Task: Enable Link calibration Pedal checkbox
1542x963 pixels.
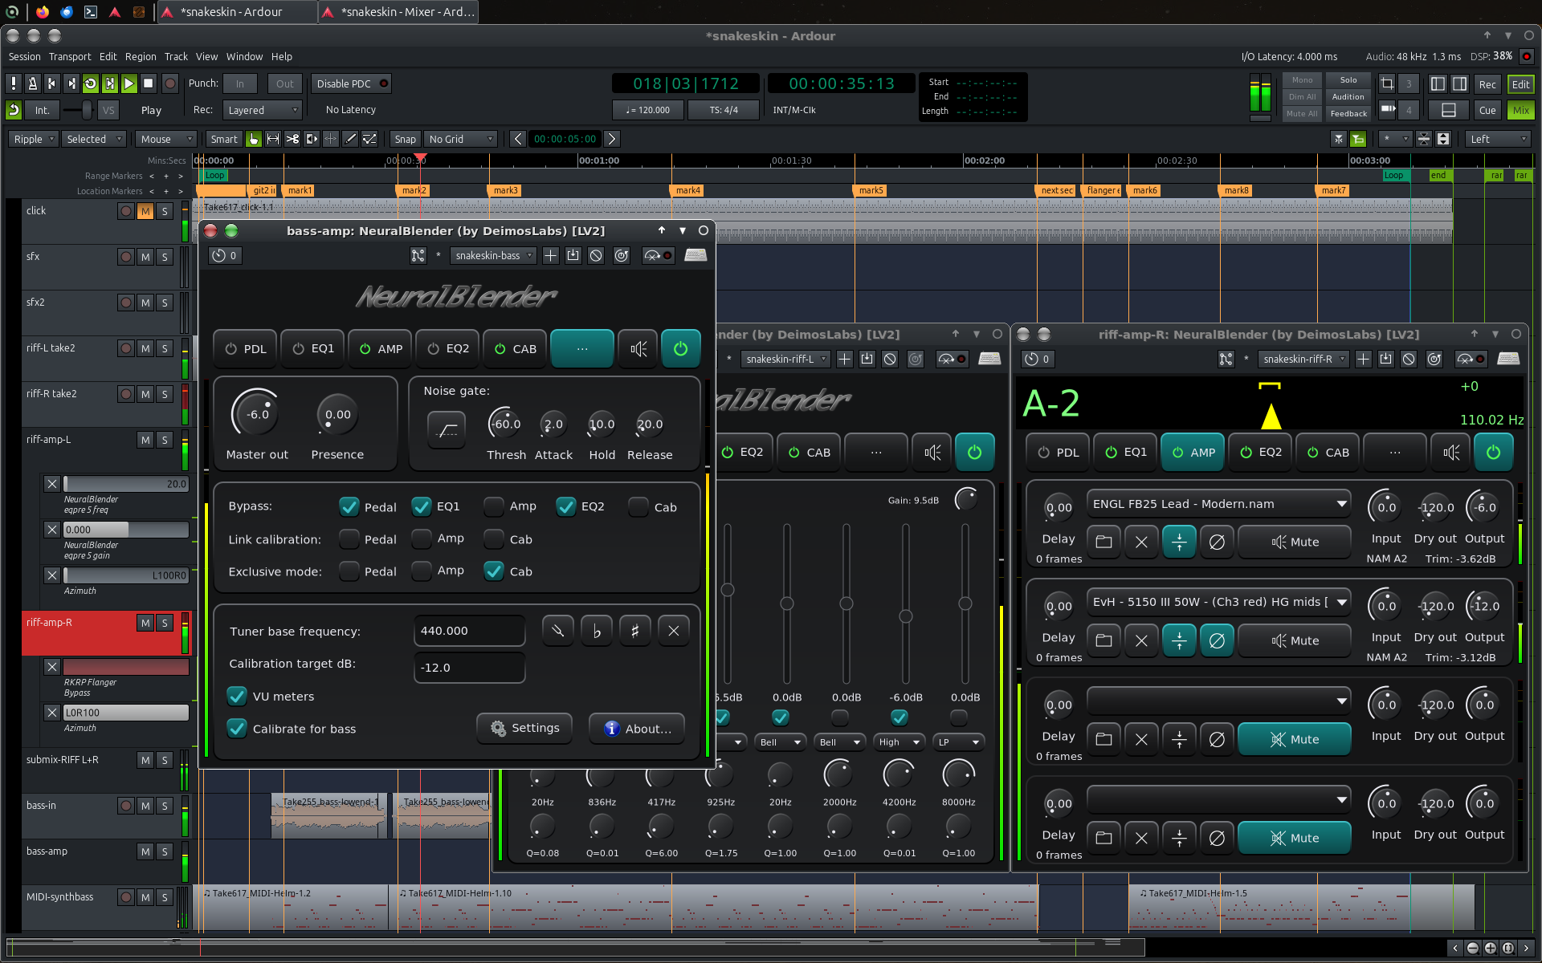Action: click(x=349, y=539)
